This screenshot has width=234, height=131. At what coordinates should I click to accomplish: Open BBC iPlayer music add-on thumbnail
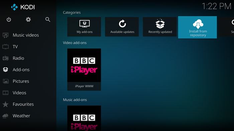[84, 118]
